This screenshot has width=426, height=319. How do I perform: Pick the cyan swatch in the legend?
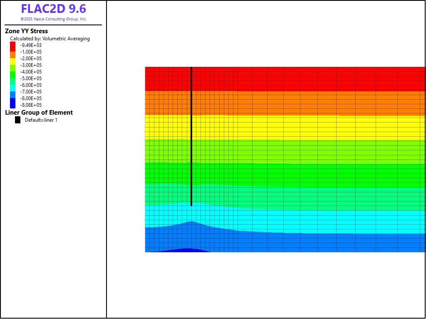click(13, 88)
